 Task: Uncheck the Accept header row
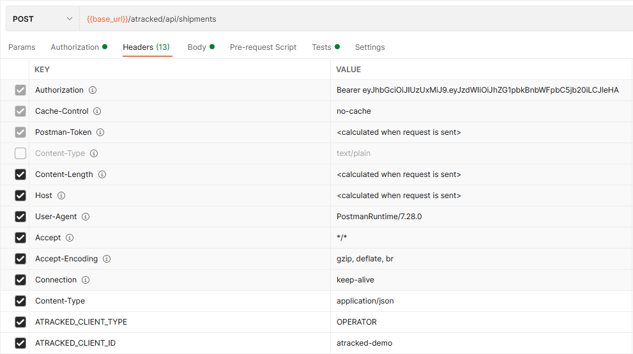click(x=20, y=238)
